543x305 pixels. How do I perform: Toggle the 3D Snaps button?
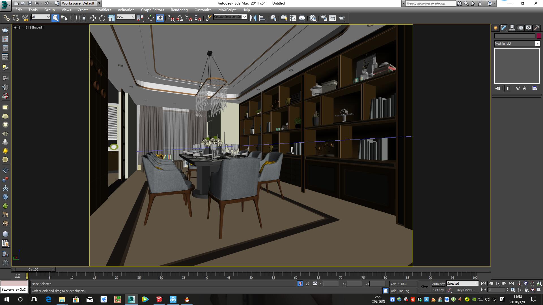pyautogui.click(x=171, y=18)
